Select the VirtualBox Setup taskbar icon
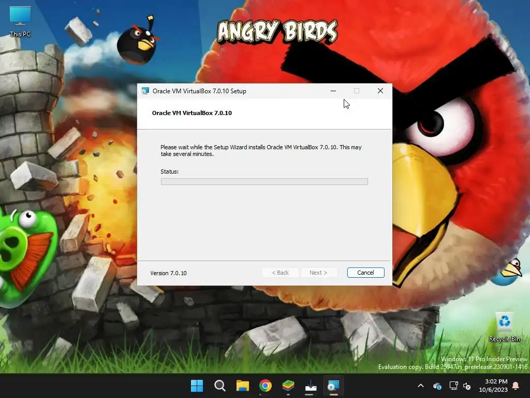530x398 pixels. [x=333, y=386]
